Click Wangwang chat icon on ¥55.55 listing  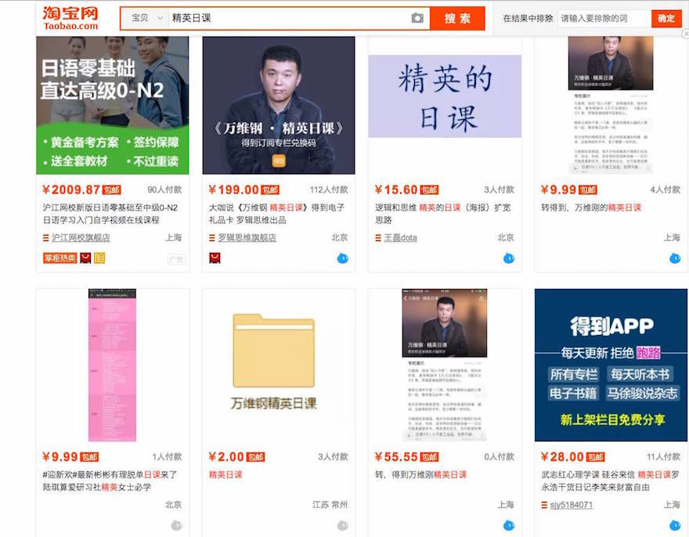coord(508,525)
